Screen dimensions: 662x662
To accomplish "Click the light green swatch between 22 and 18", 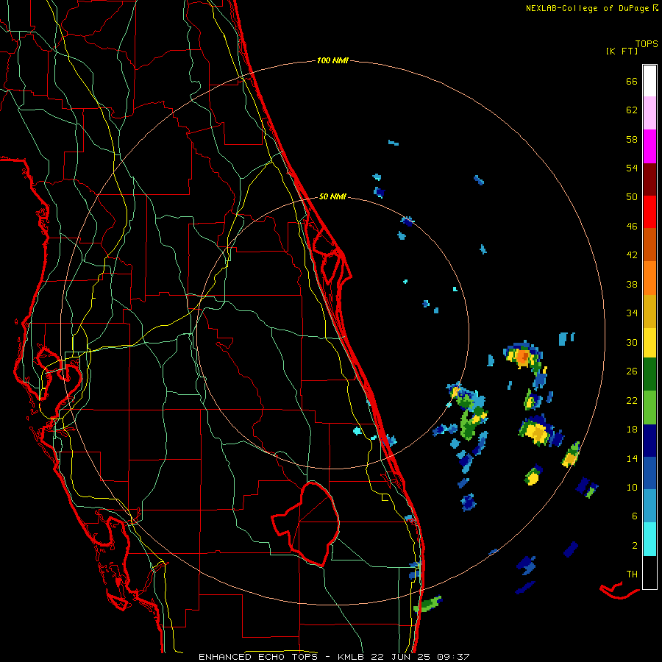I will coord(649,407).
